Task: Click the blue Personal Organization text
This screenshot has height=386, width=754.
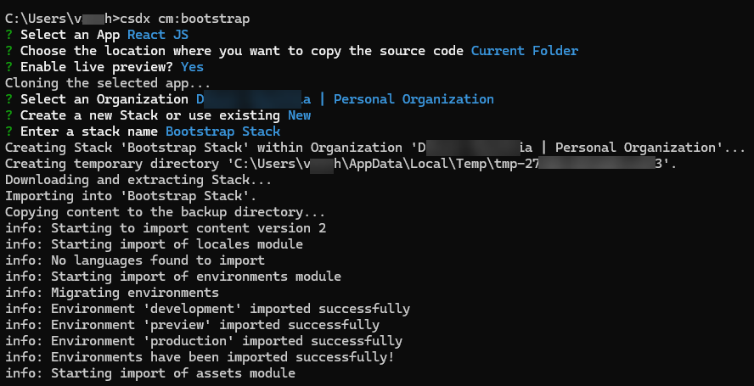Action: [413, 99]
